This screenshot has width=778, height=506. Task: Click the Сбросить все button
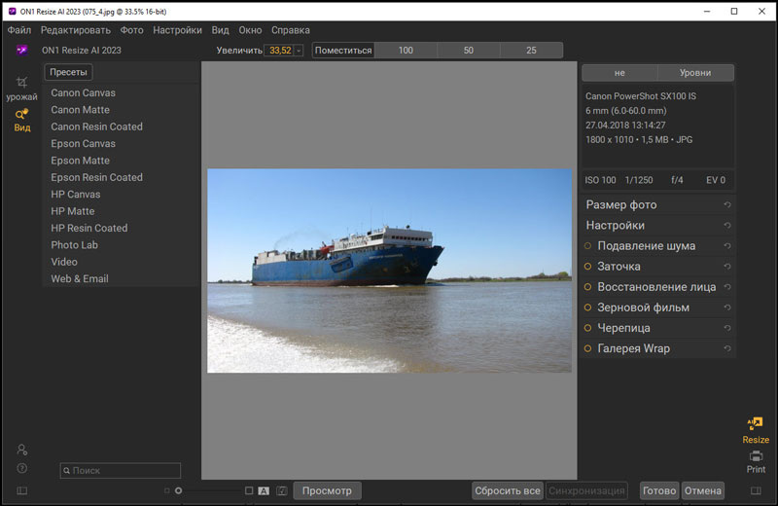point(507,490)
